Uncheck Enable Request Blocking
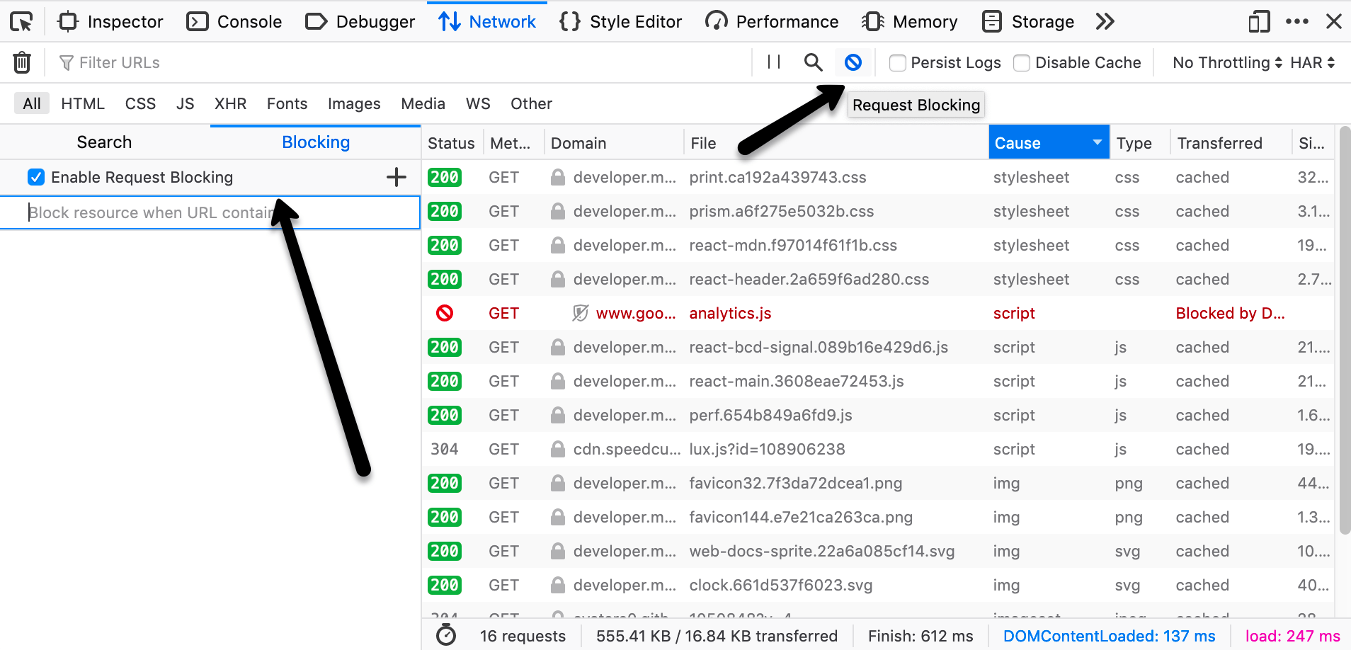The width and height of the screenshot is (1351, 650). pyautogui.click(x=36, y=177)
